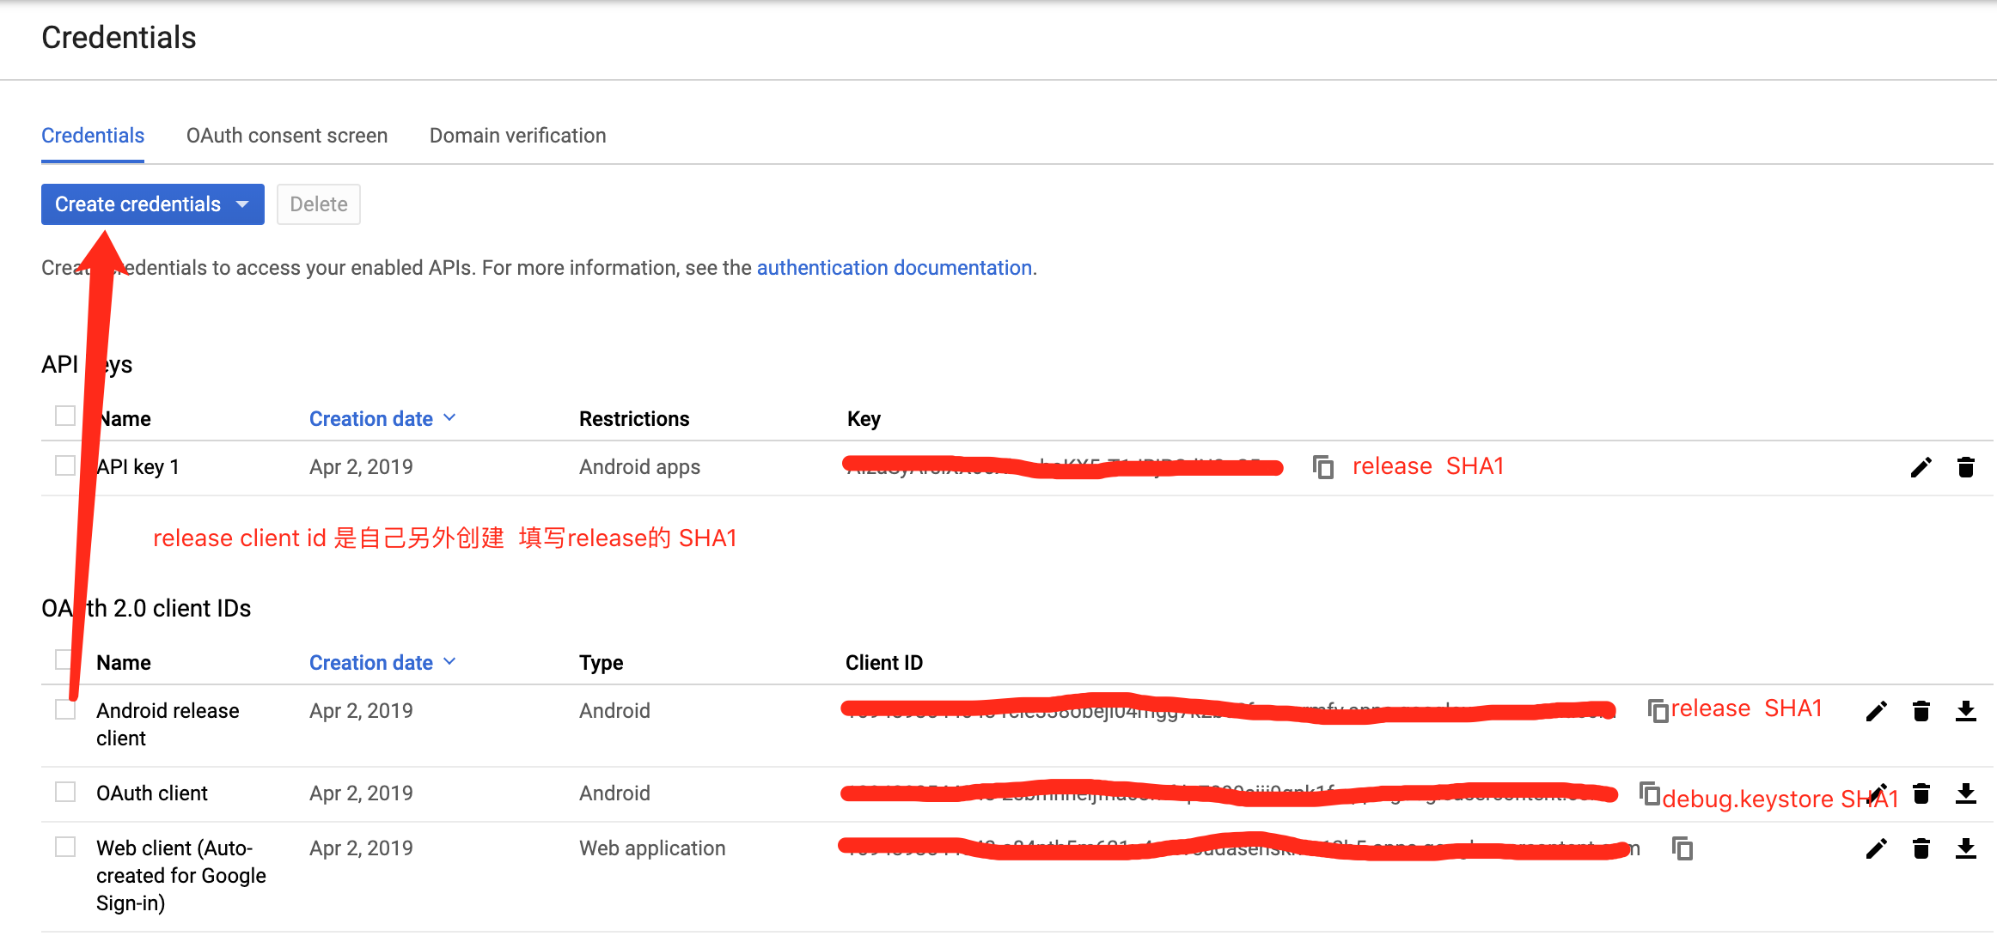Click the Delete button
The image size is (1997, 936).
318,204
